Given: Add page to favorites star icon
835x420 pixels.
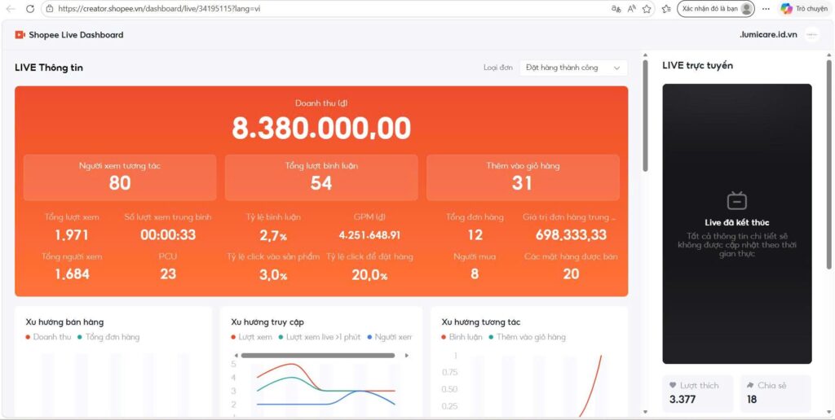Looking at the screenshot, I should pyautogui.click(x=647, y=8).
